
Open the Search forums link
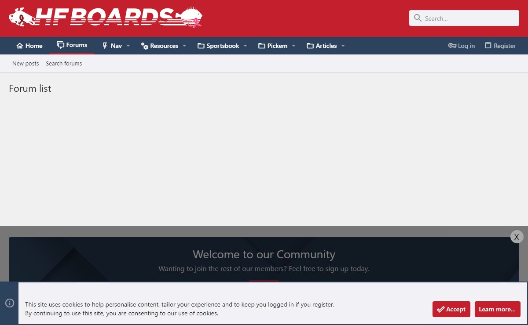64,63
